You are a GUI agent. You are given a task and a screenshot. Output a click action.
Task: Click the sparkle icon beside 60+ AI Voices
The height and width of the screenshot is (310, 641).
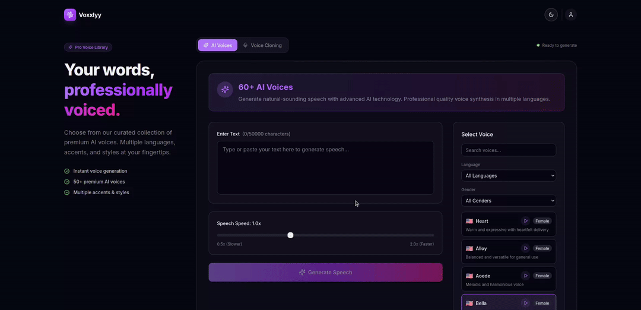[225, 90]
